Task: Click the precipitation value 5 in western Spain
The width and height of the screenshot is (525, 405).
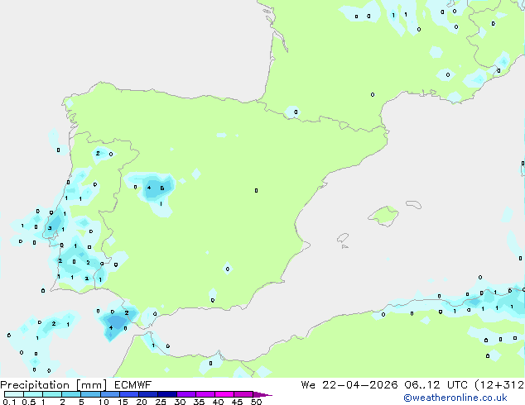Action: click(162, 188)
